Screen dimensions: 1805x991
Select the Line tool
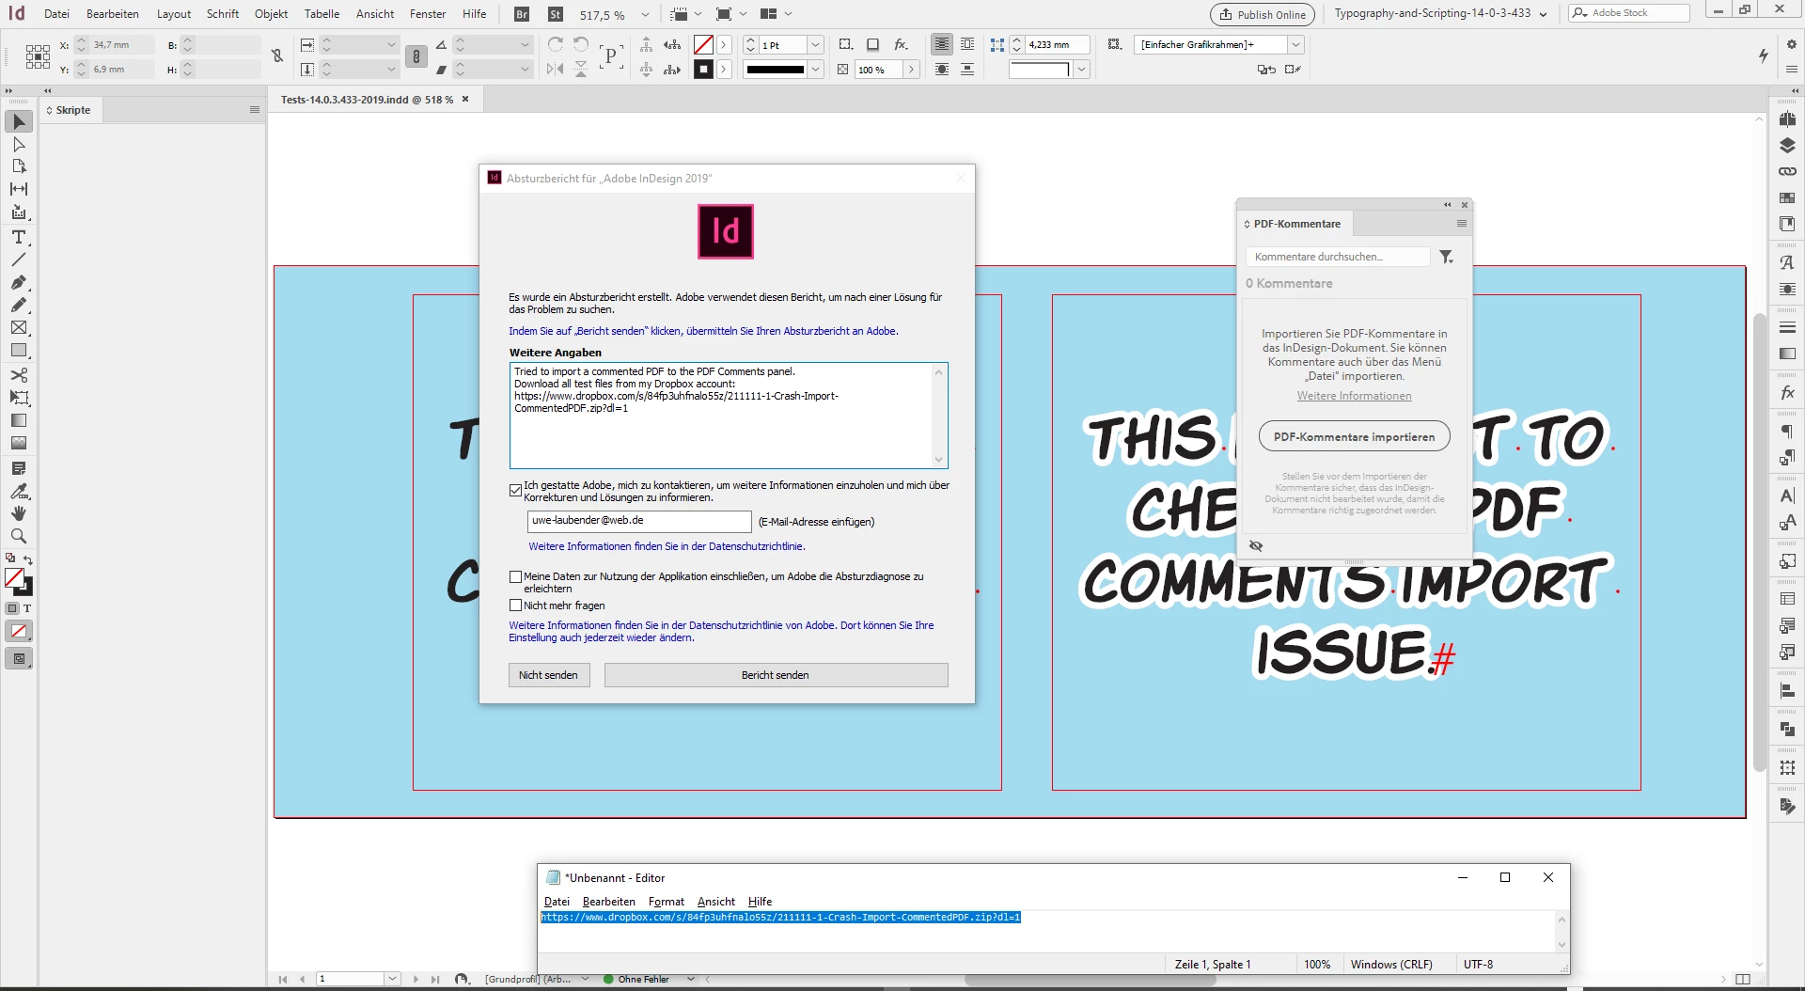[19, 260]
